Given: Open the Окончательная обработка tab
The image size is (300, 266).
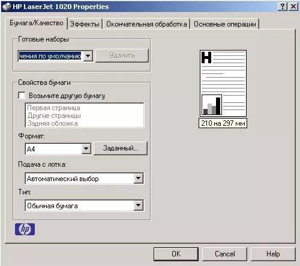Looking at the screenshot, I should 146,24.
